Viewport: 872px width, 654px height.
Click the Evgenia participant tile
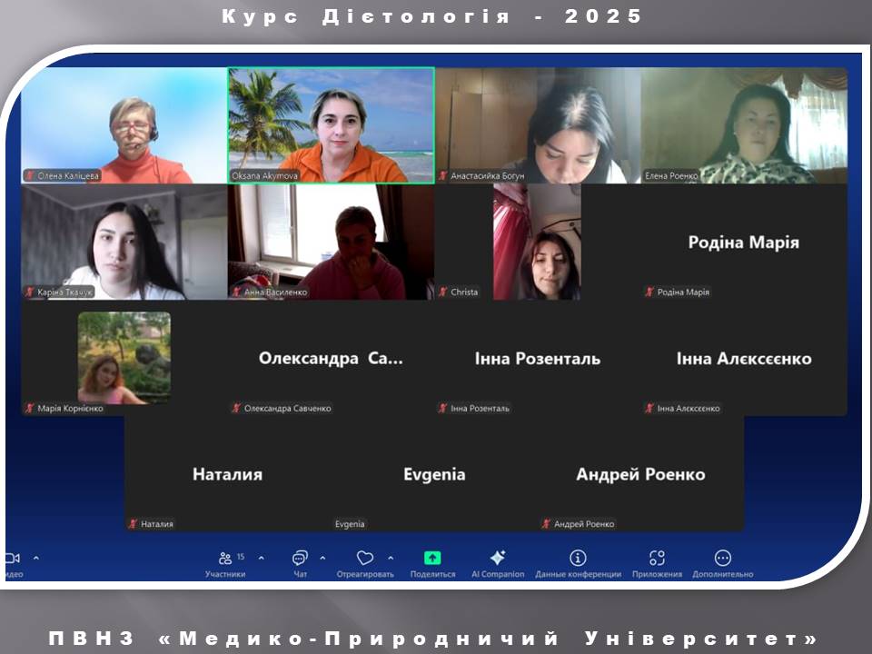[x=434, y=474]
